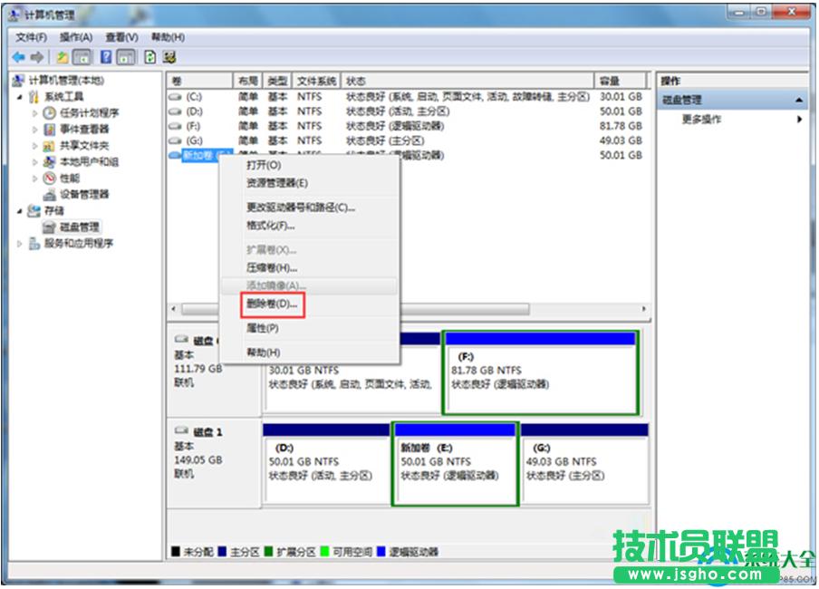Collapse the 存储 tree node
This screenshot has width=819, height=589.
[20, 211]
